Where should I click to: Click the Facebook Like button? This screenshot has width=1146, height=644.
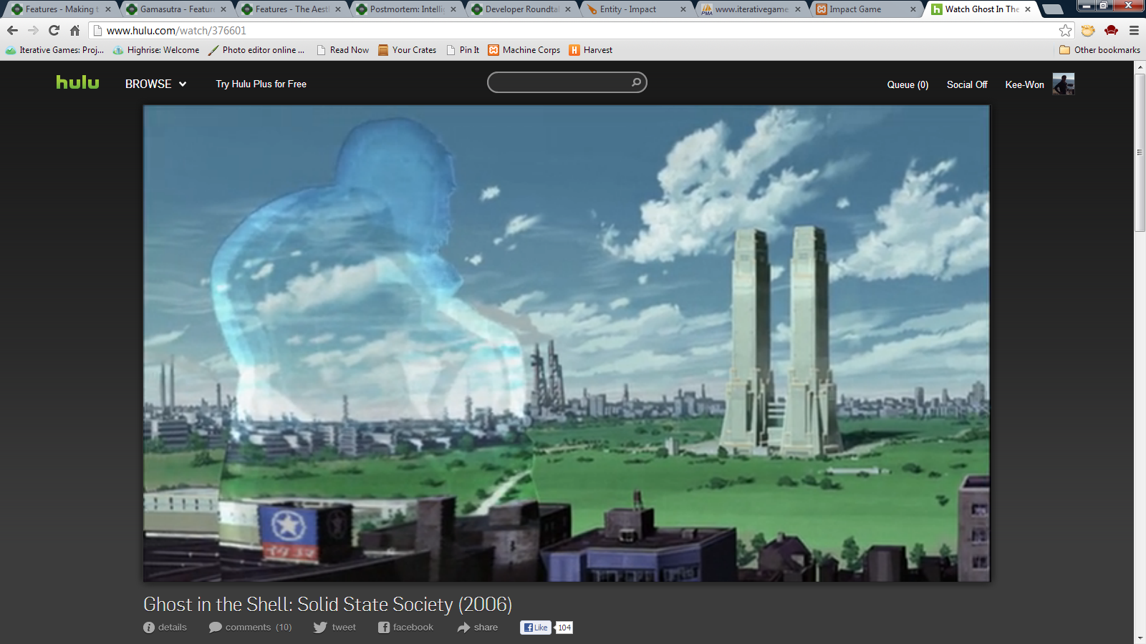point(536,628)
